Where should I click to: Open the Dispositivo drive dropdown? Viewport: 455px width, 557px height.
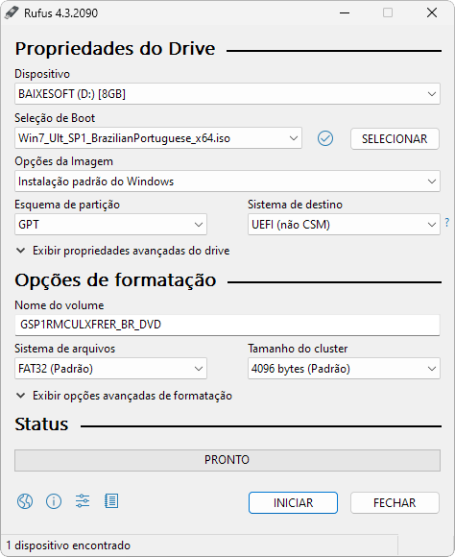pyautogui.click(x=227, y=94)
